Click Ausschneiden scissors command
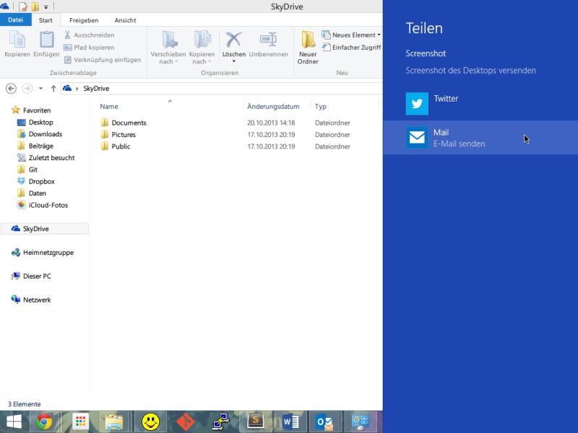Screen dimensions: 578x433 (89, 35)
